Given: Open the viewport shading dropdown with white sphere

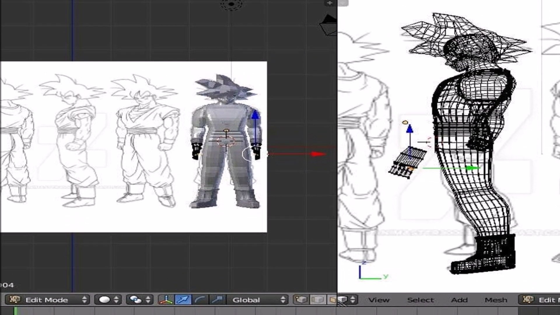Looking at the screenshot, I should coord(108,300).
